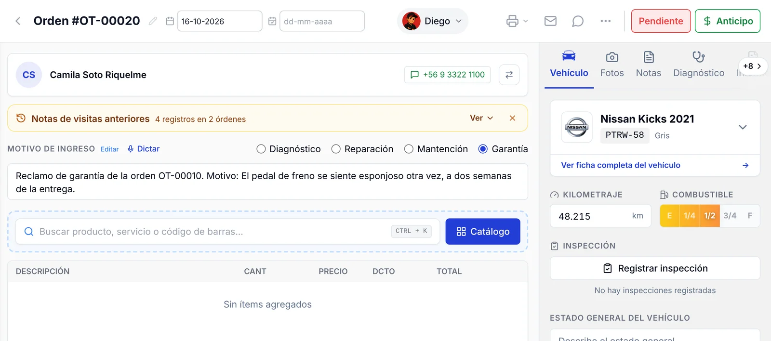The height and width of the screenshot is (341, 771).
Task: Close the previous visit notes banner
Action: pyautogui.click(x=512, y=118)
